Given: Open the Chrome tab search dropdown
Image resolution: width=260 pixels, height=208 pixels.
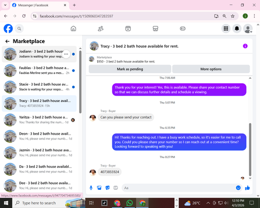Looking at the screenshot, I should [x=5, y=5].
